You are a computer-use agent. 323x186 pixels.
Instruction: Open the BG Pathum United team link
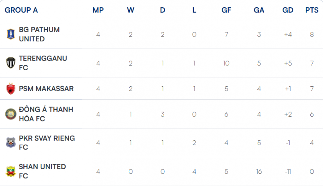(40, 34)
